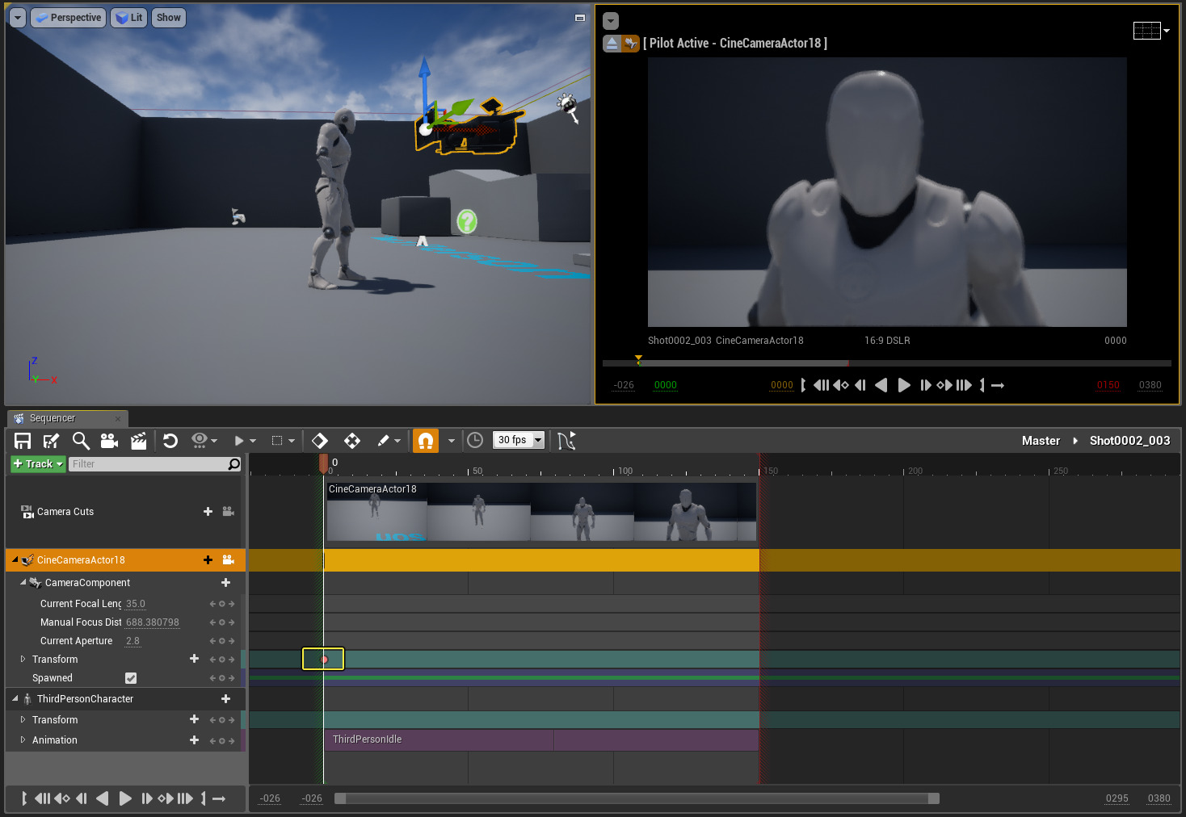Select the Sequencer tab
Screen dimensions: 1186x817
pos(53,418)
